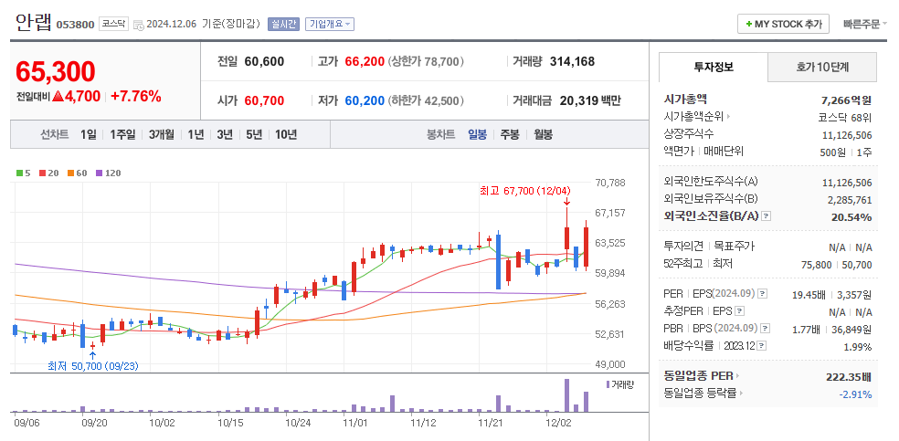This screenshot has height=441, width=899.
Task: Click the 11/01 date on chart axis
Action: [x=354, y=423]
